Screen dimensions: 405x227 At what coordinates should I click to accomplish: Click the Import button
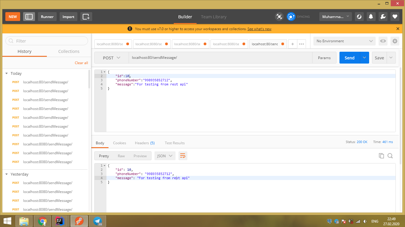tap(68, 17)
